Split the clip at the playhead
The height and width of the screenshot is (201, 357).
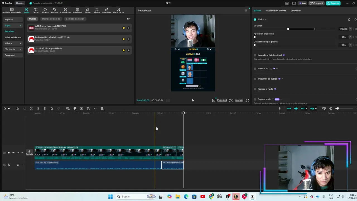click(31, 109)
